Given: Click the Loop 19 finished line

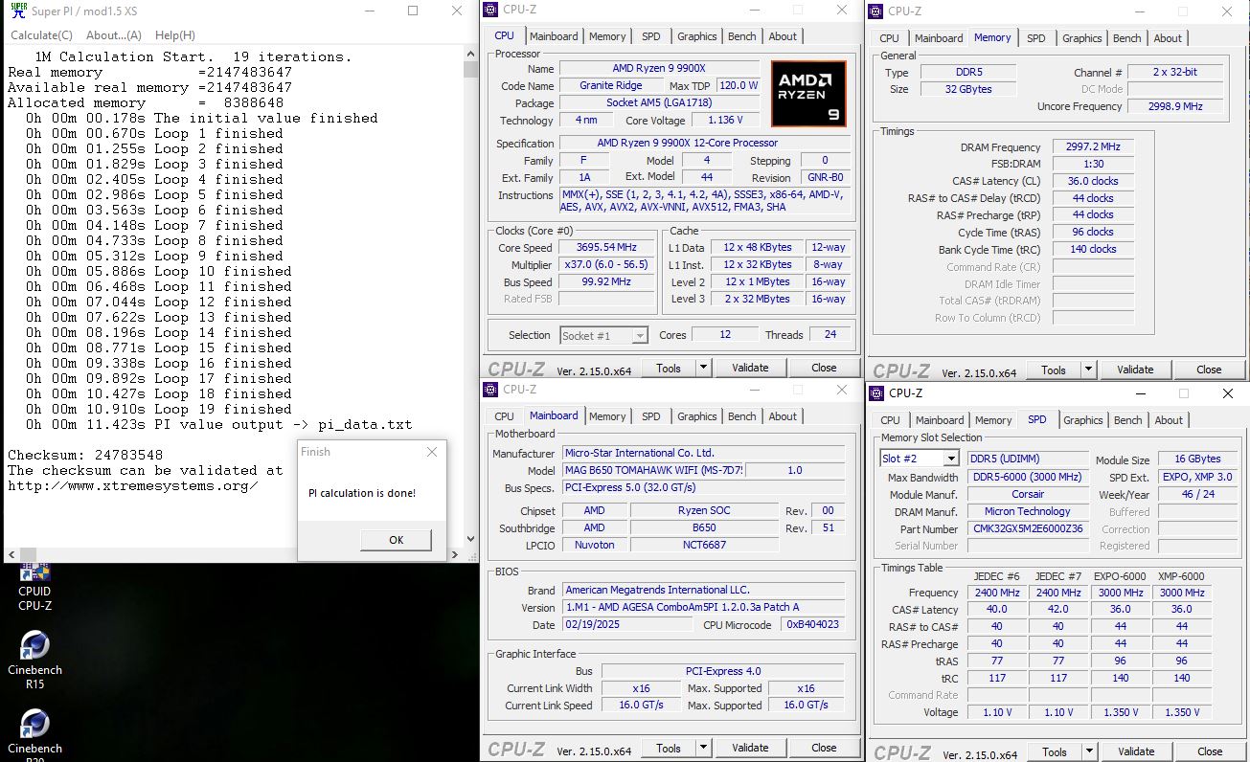Looking at the screenshot, I should 159,409.
